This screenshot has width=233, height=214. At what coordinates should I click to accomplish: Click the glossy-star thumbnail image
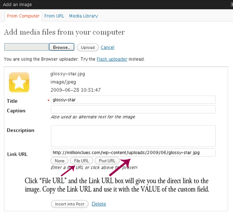click(x=19, y=82)
